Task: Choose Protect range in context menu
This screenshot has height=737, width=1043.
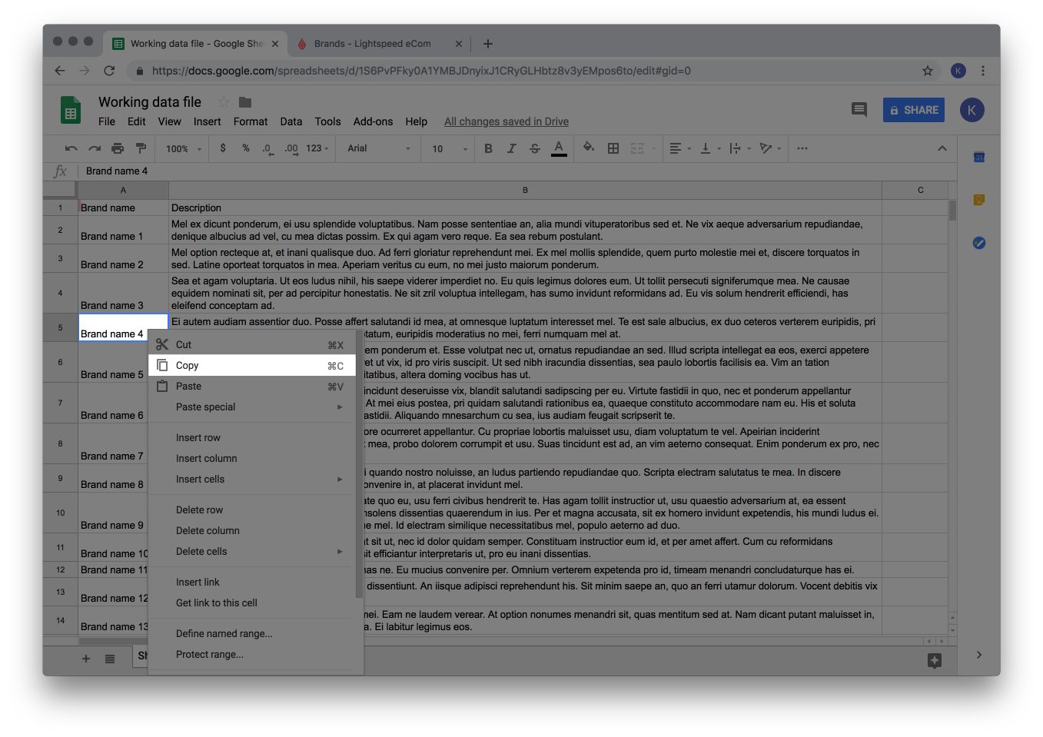Action: click(x=252, y=655)
